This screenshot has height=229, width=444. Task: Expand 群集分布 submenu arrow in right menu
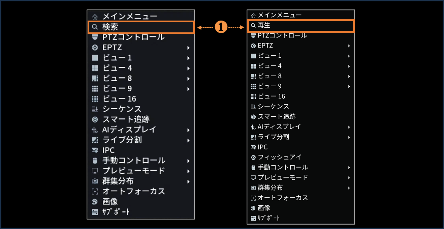coord(349,188)
